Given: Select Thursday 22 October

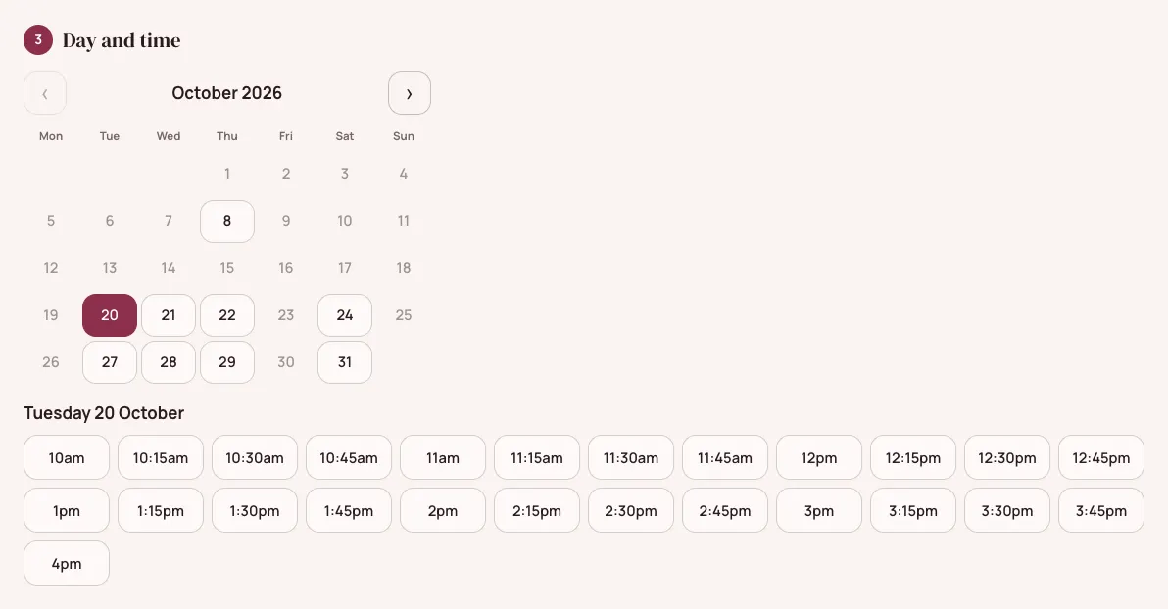Looking at the screenshot, I should 227,315.
